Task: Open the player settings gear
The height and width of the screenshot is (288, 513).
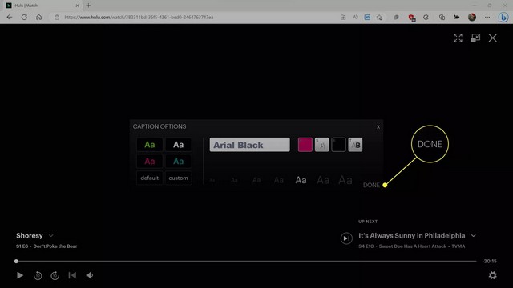Action: click(x=492, y=275)
